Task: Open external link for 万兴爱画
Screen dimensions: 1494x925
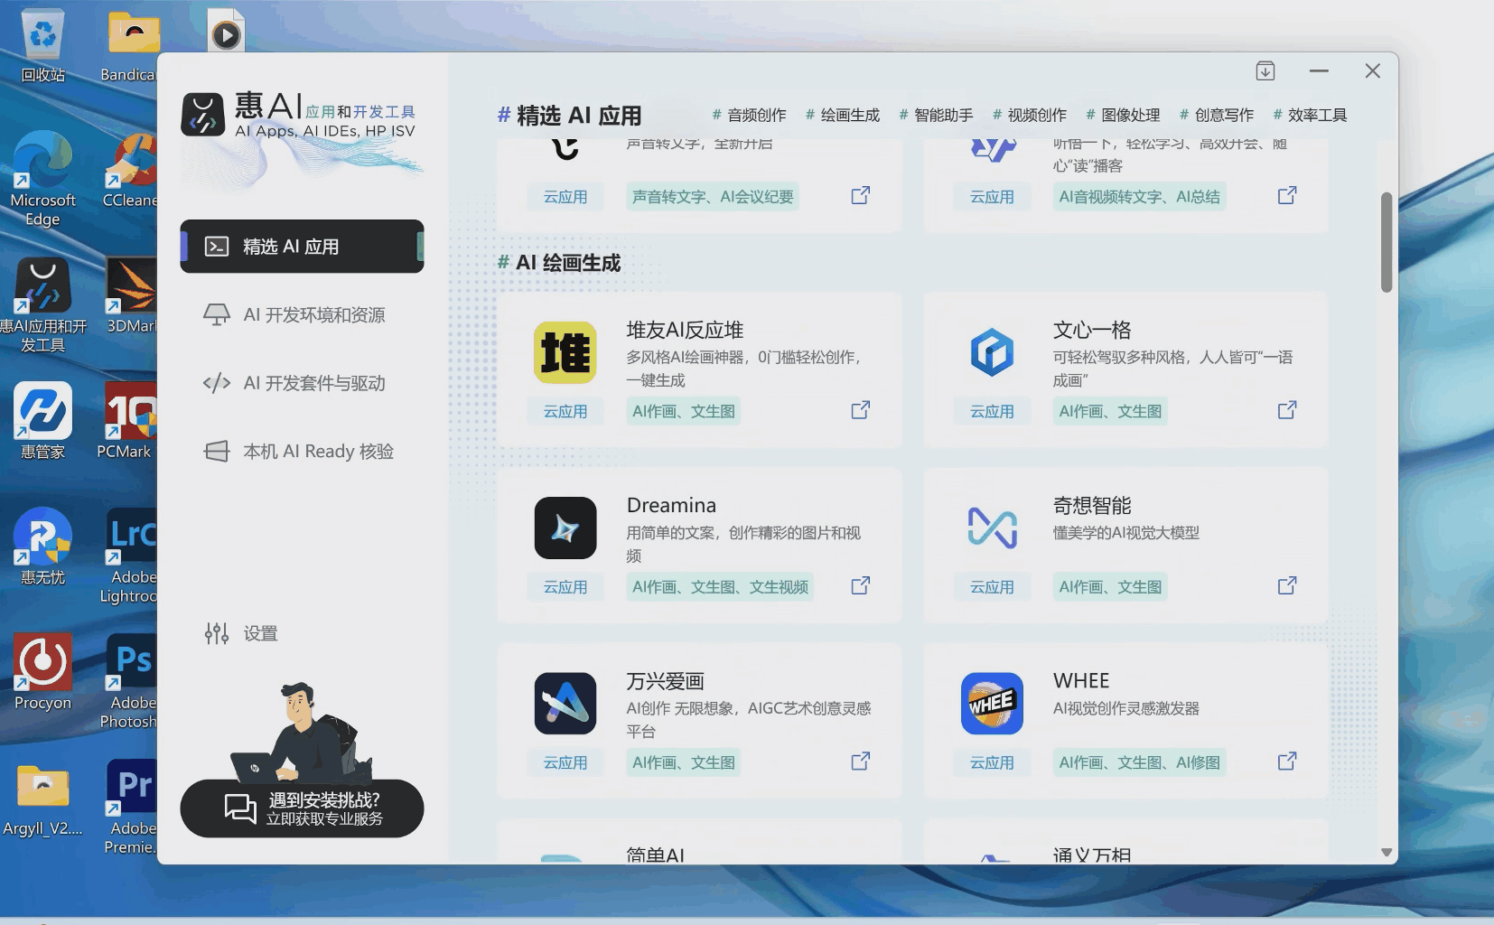Action: [x=861, y=761]
